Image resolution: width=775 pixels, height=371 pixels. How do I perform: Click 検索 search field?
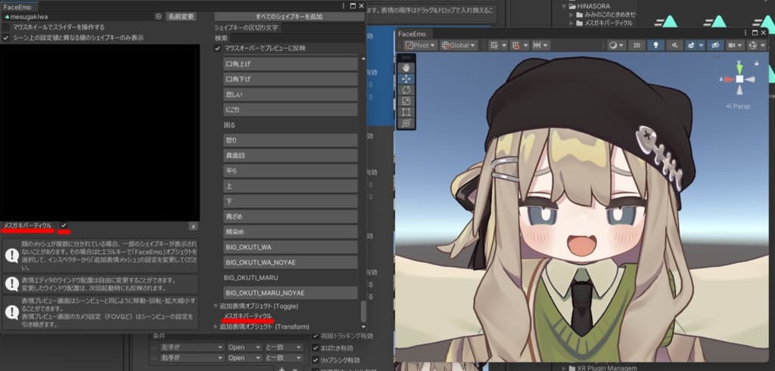297,38
